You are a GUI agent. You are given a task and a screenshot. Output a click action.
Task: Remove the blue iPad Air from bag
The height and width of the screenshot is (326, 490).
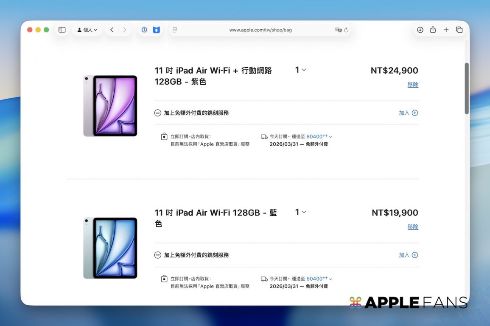pyautogui.click(x=413, y=227)
